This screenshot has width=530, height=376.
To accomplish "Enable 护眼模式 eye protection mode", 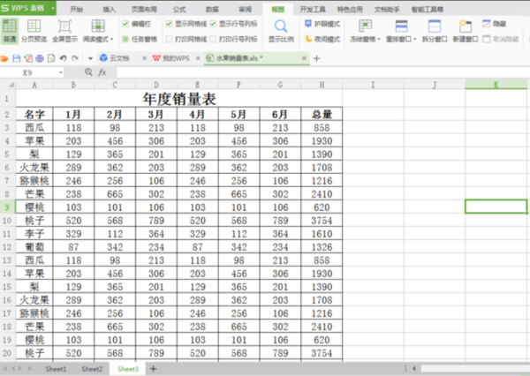I will (322, 24).
